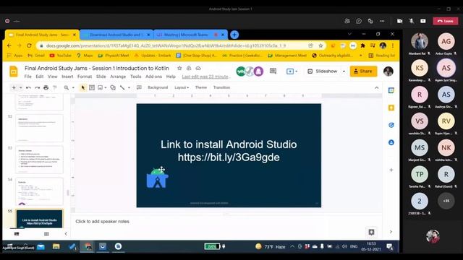The width and height of the screenshot is (463, 260).
Task: Open comment history icon
Action: (273, 71)
